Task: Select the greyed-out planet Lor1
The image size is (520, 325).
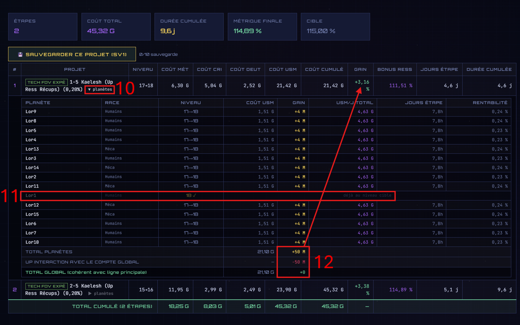Action: point(31,196)
